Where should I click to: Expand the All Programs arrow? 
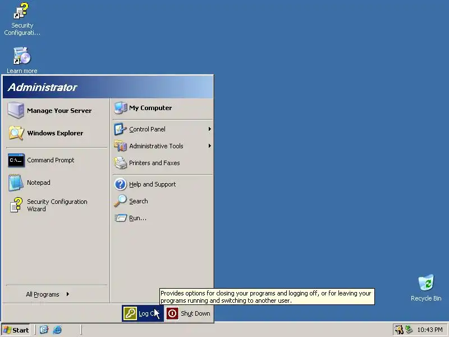67,294
